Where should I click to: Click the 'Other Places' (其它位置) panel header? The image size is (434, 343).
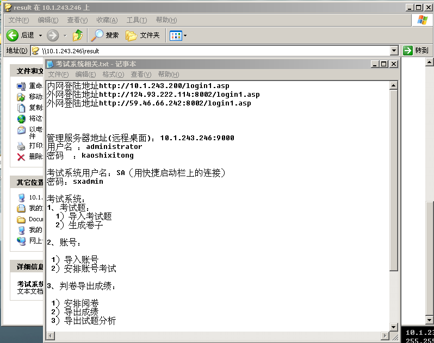(27, 182)
